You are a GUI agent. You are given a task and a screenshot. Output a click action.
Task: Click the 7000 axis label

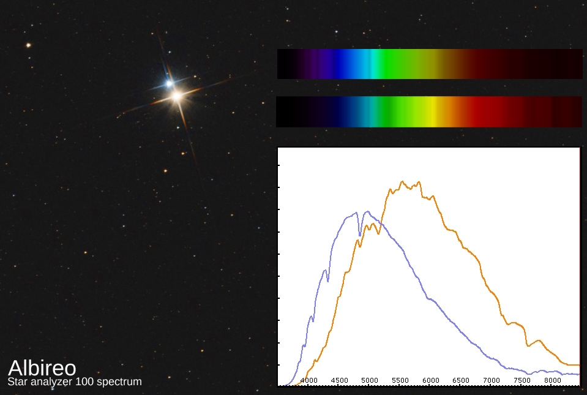492,380
